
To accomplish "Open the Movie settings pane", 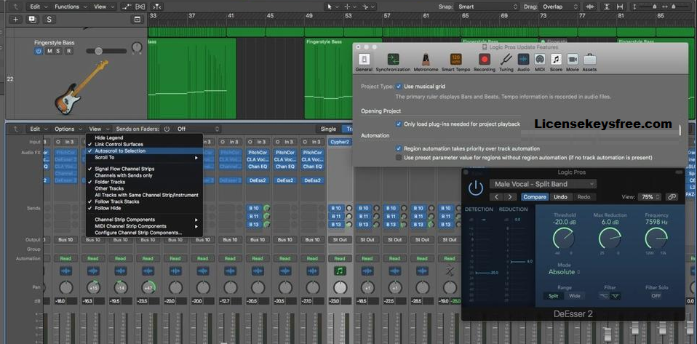I will [x=573, y=63].
